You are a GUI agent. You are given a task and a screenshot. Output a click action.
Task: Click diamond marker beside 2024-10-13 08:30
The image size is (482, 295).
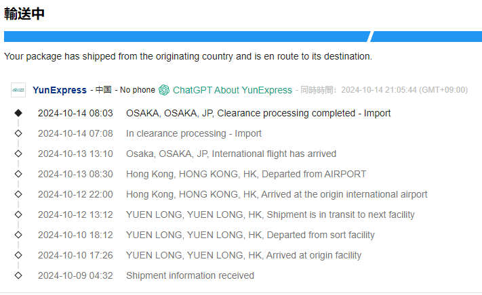click(x=18, y=174)
